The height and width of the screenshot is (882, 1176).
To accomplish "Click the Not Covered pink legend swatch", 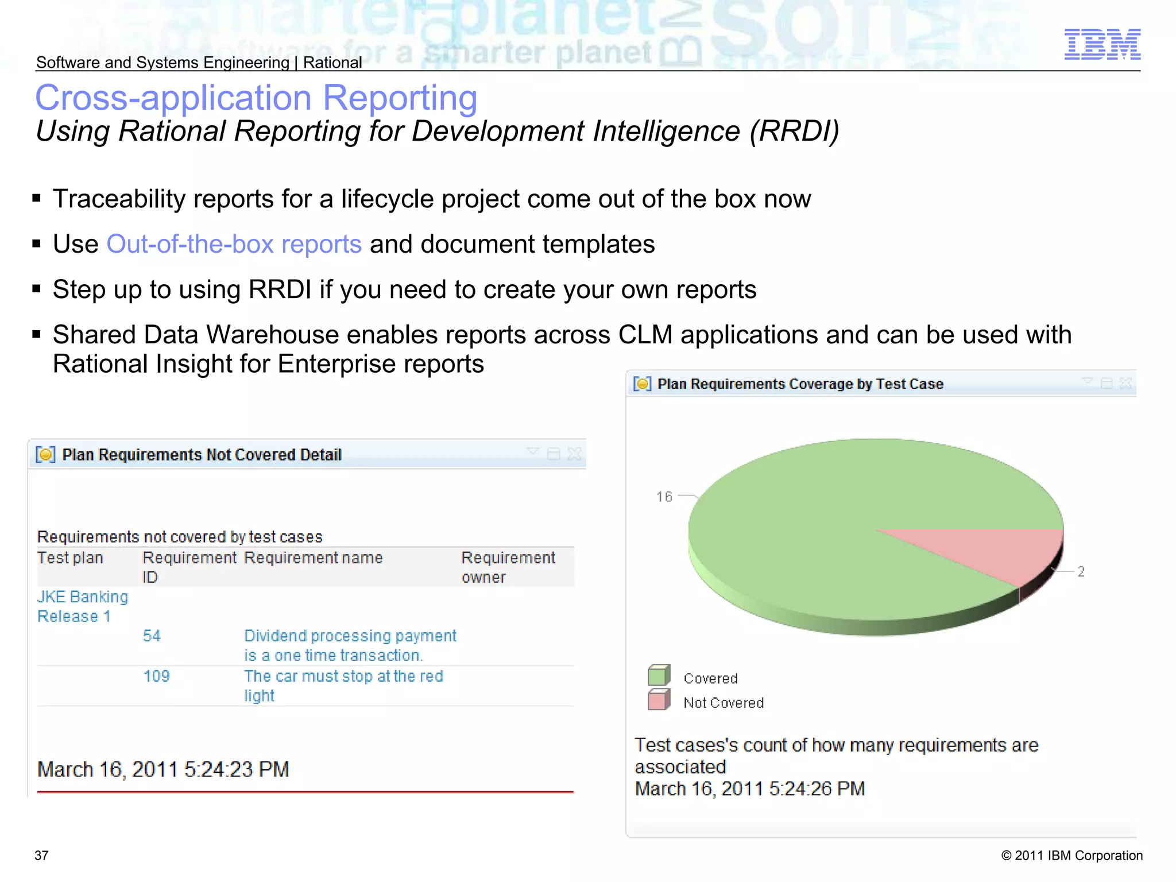I will point(659,700).
